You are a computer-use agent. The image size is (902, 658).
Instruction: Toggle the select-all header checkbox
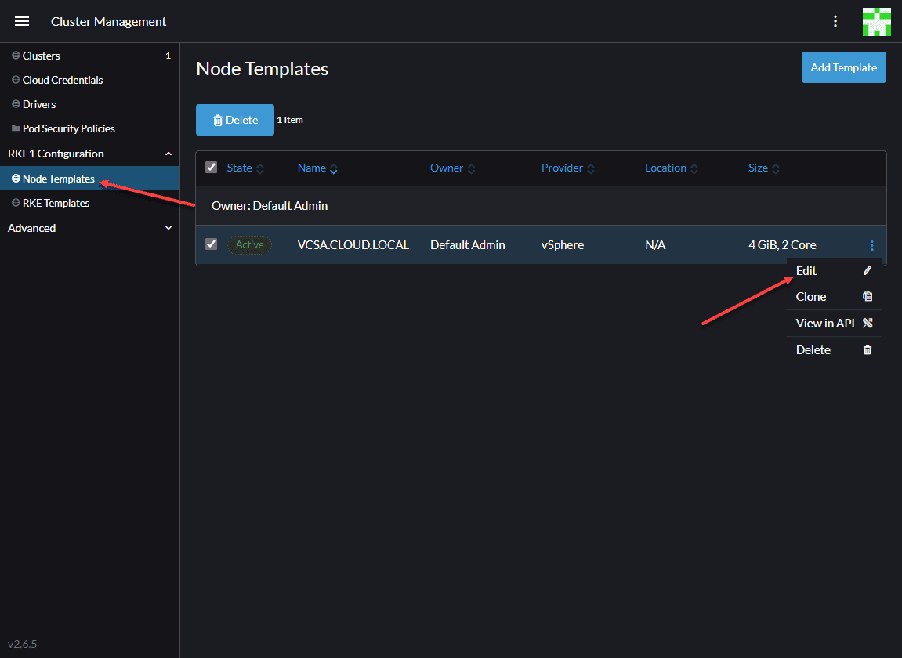click(x=211, y=168)
